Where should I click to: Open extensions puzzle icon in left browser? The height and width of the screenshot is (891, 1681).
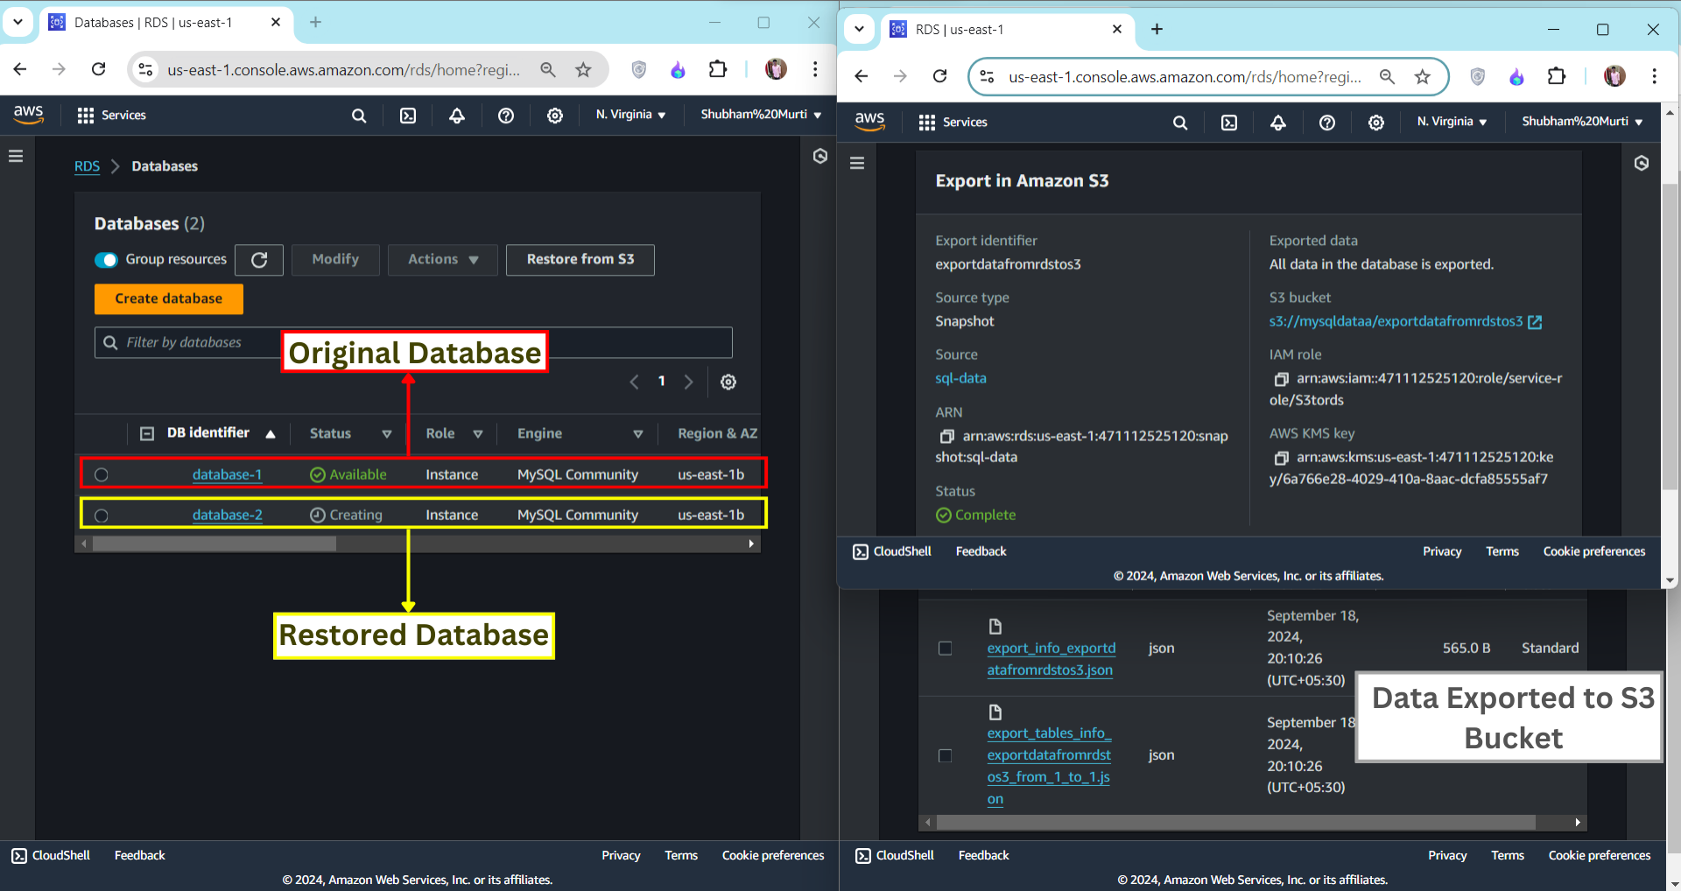[718, 69]
